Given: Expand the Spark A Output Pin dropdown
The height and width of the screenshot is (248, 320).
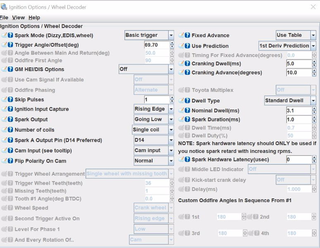Looking at the screenshot, I should click(x=171, y=140).
